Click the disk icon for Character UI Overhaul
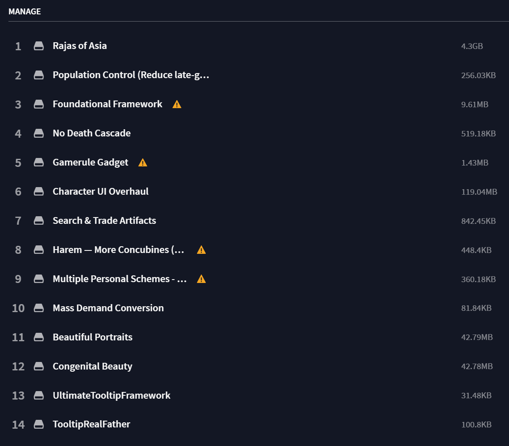509x446 pixels. (x=39, y=191)
